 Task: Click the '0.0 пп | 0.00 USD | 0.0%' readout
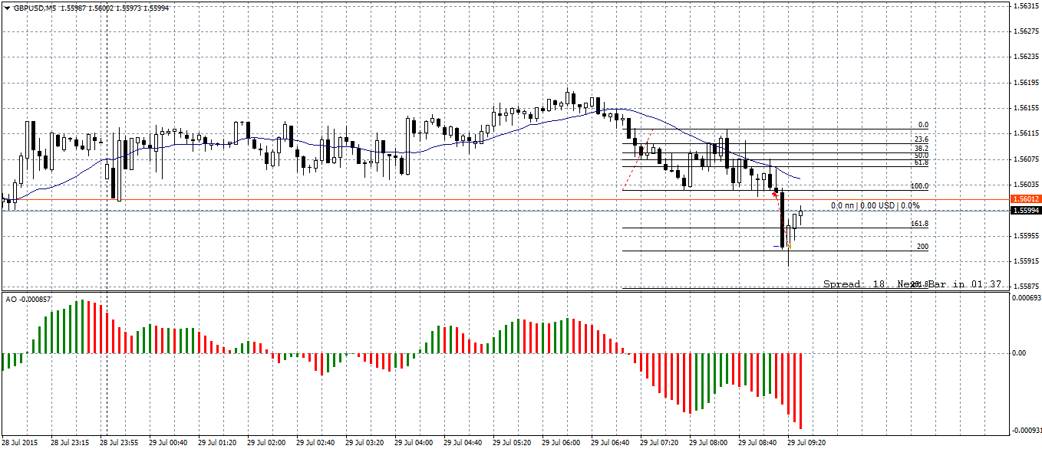click(875, 205)
